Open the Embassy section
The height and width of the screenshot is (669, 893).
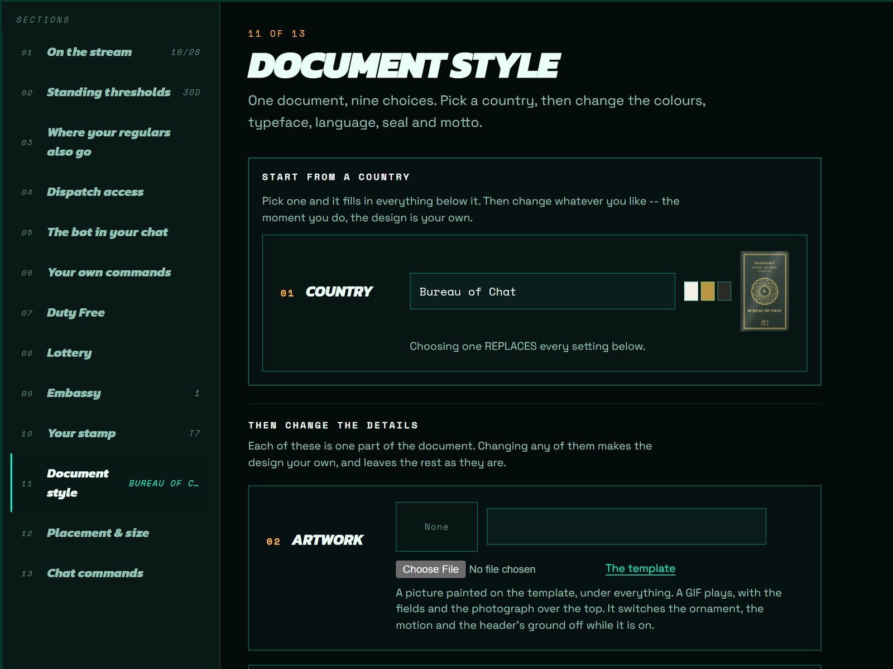(x=111, y=393)
